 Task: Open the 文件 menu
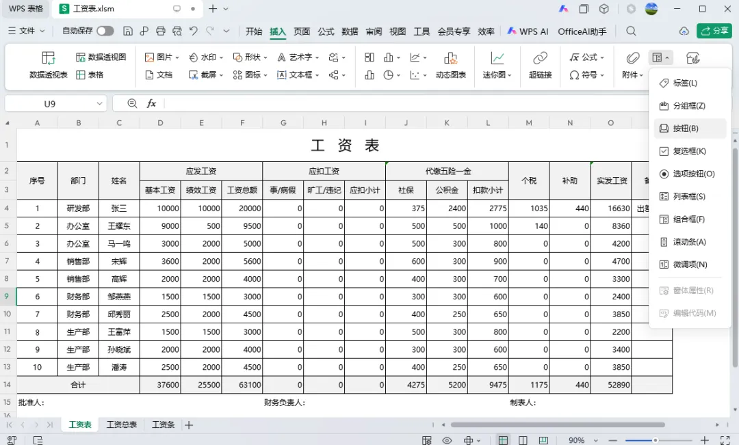27,31
